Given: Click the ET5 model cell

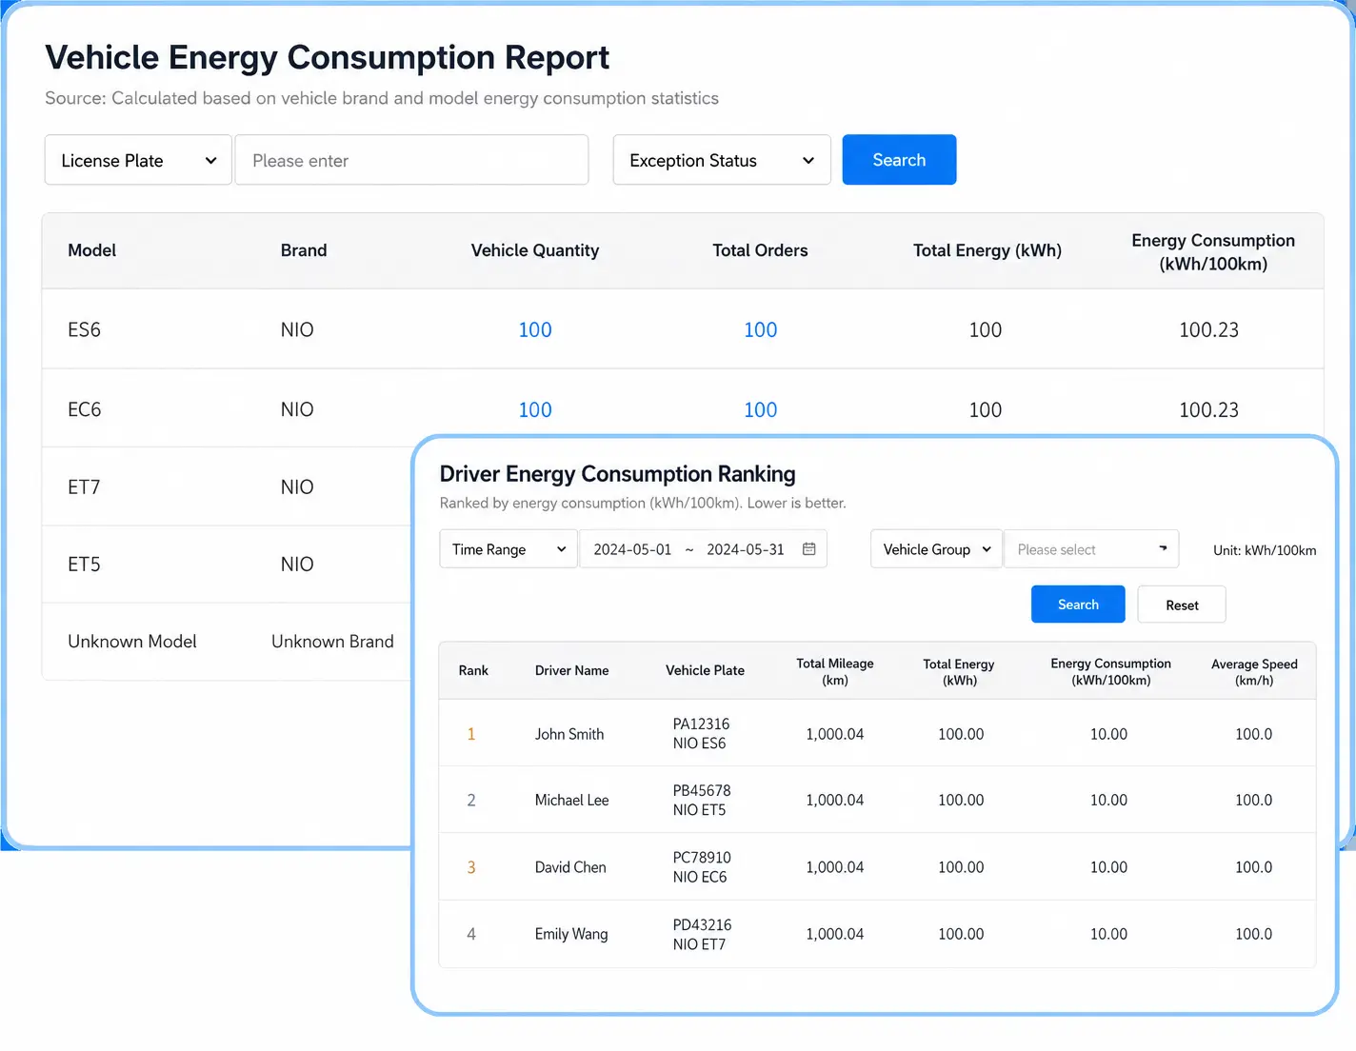Looking at the screenshot, I should pos(84,564).
